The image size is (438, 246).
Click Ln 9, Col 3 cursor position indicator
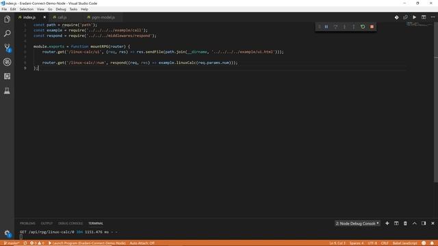(x=337, y=243)
